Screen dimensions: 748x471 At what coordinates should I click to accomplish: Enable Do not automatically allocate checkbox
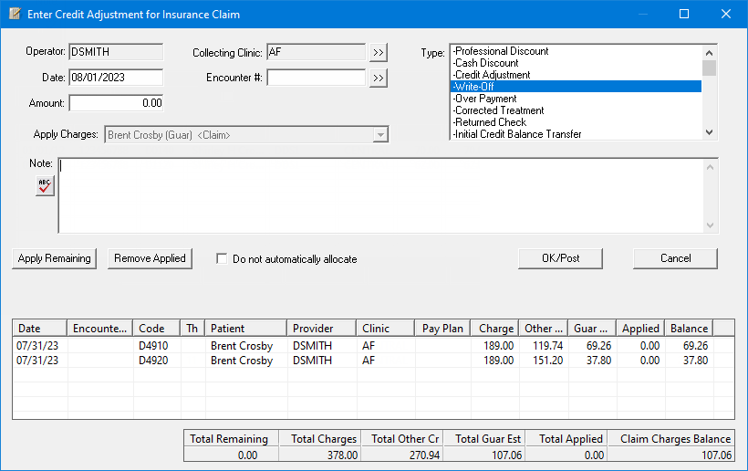pyautogui.click(x=222, y=259)
